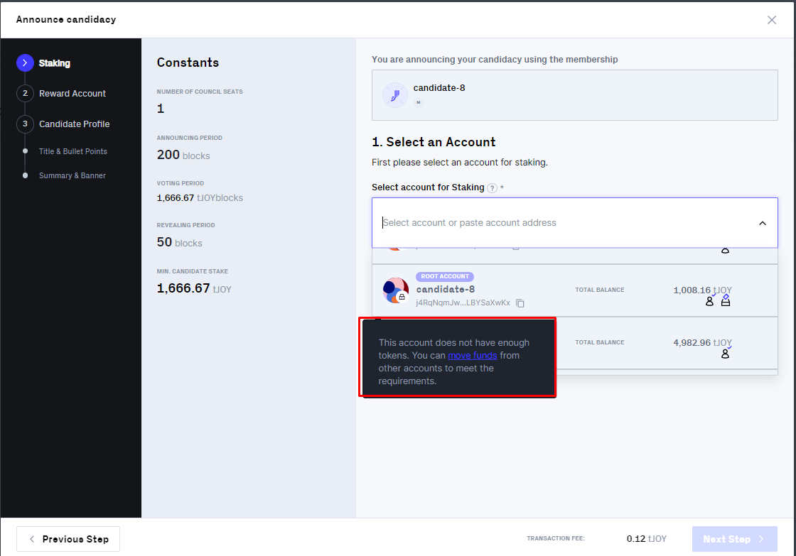The width and height of the screenshot is (796, 556).
Task: Click the Next Step button
Action: [x=735, y=539]
